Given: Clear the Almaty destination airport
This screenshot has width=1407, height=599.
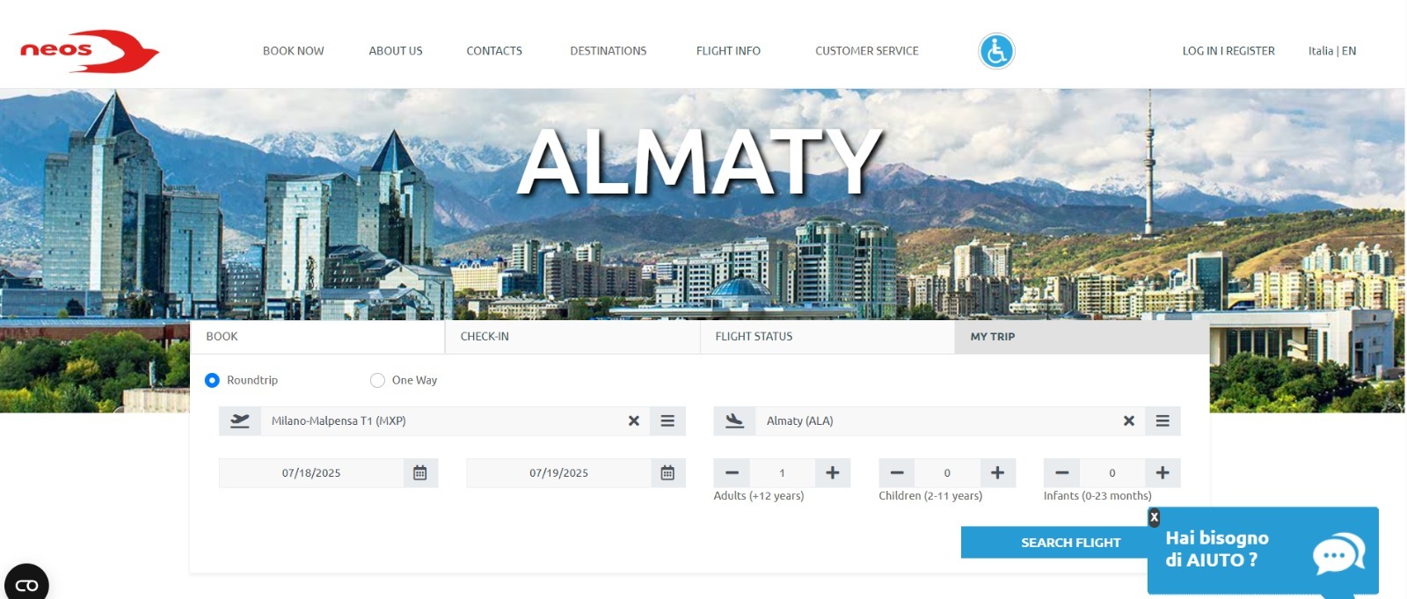Looking at the screenshot, I should pos(1129,421).
